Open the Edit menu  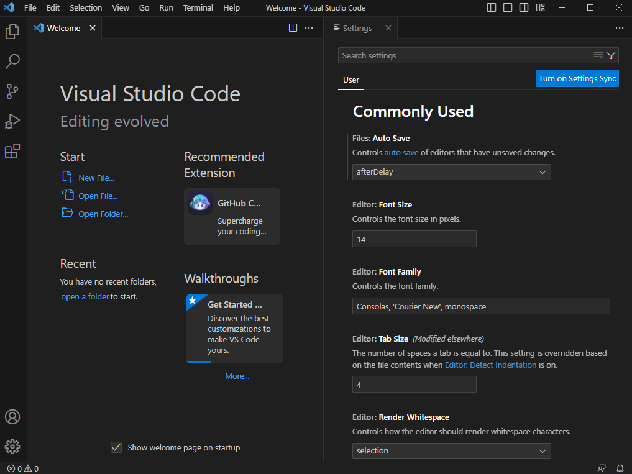coord(53,7)
